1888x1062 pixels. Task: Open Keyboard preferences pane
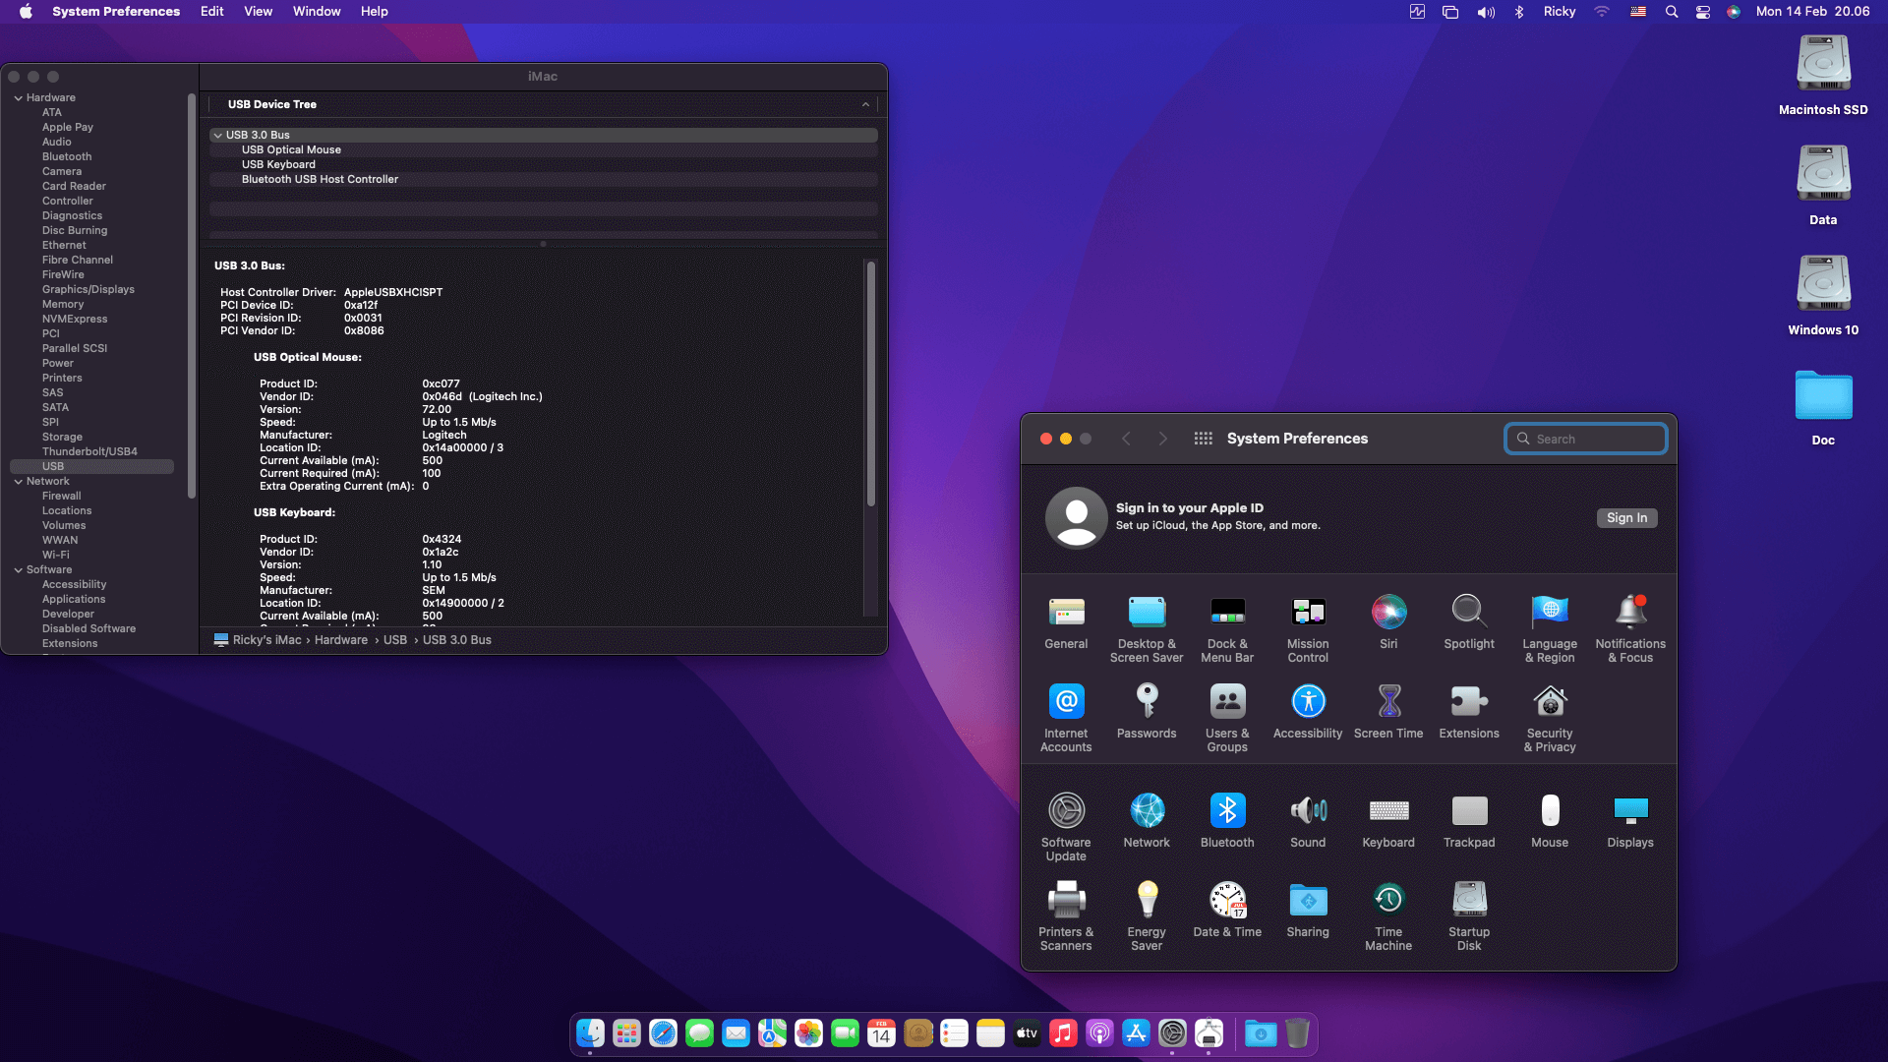(1388, 821)
